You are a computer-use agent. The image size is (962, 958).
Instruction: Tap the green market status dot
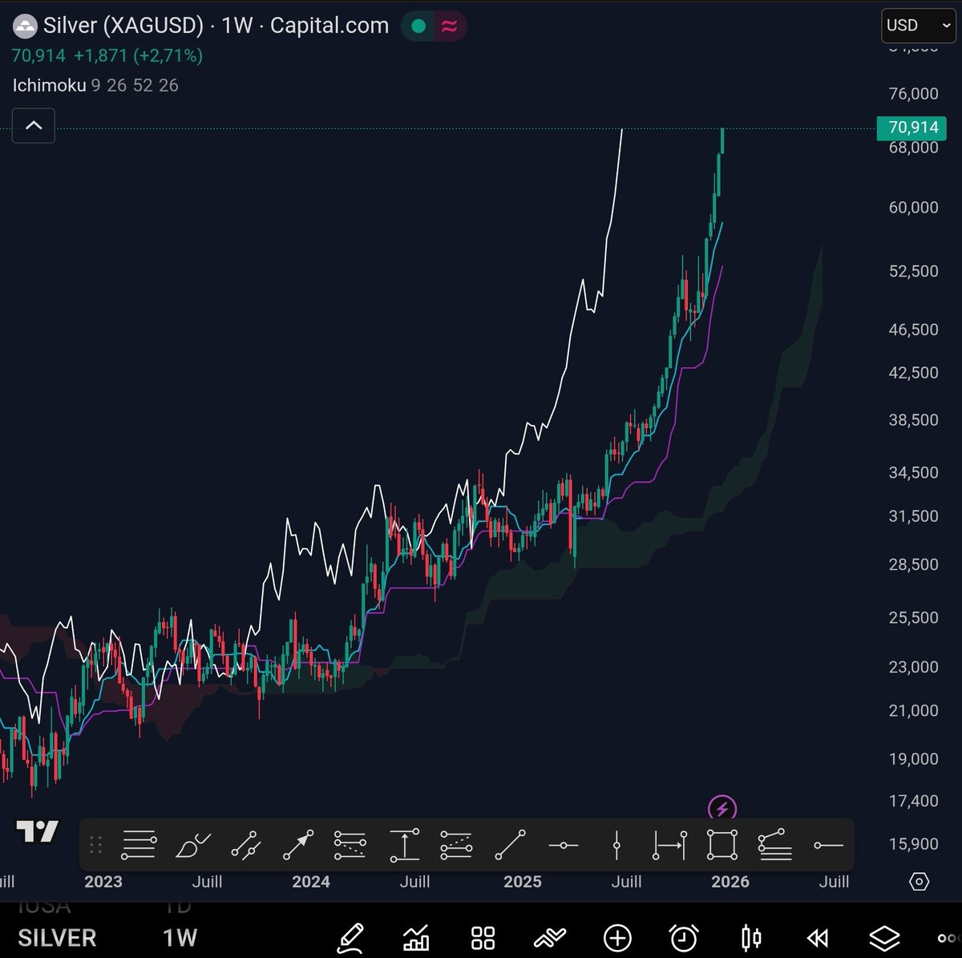(418, 26)
